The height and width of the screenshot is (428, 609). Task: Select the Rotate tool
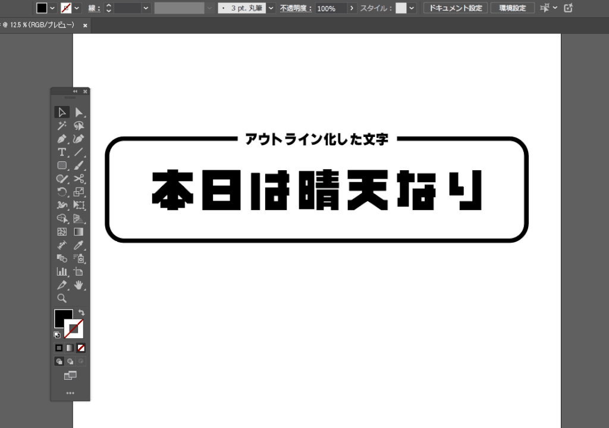62,192
